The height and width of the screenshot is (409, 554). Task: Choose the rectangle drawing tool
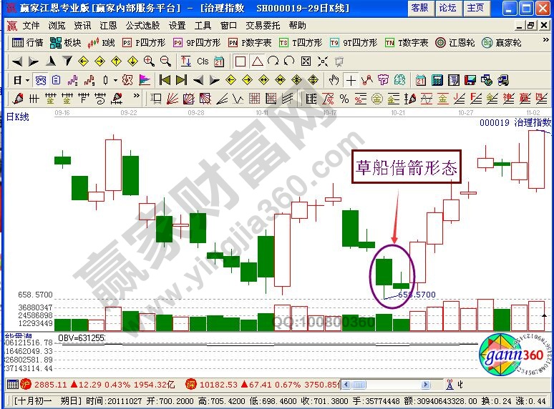[240, 61]
